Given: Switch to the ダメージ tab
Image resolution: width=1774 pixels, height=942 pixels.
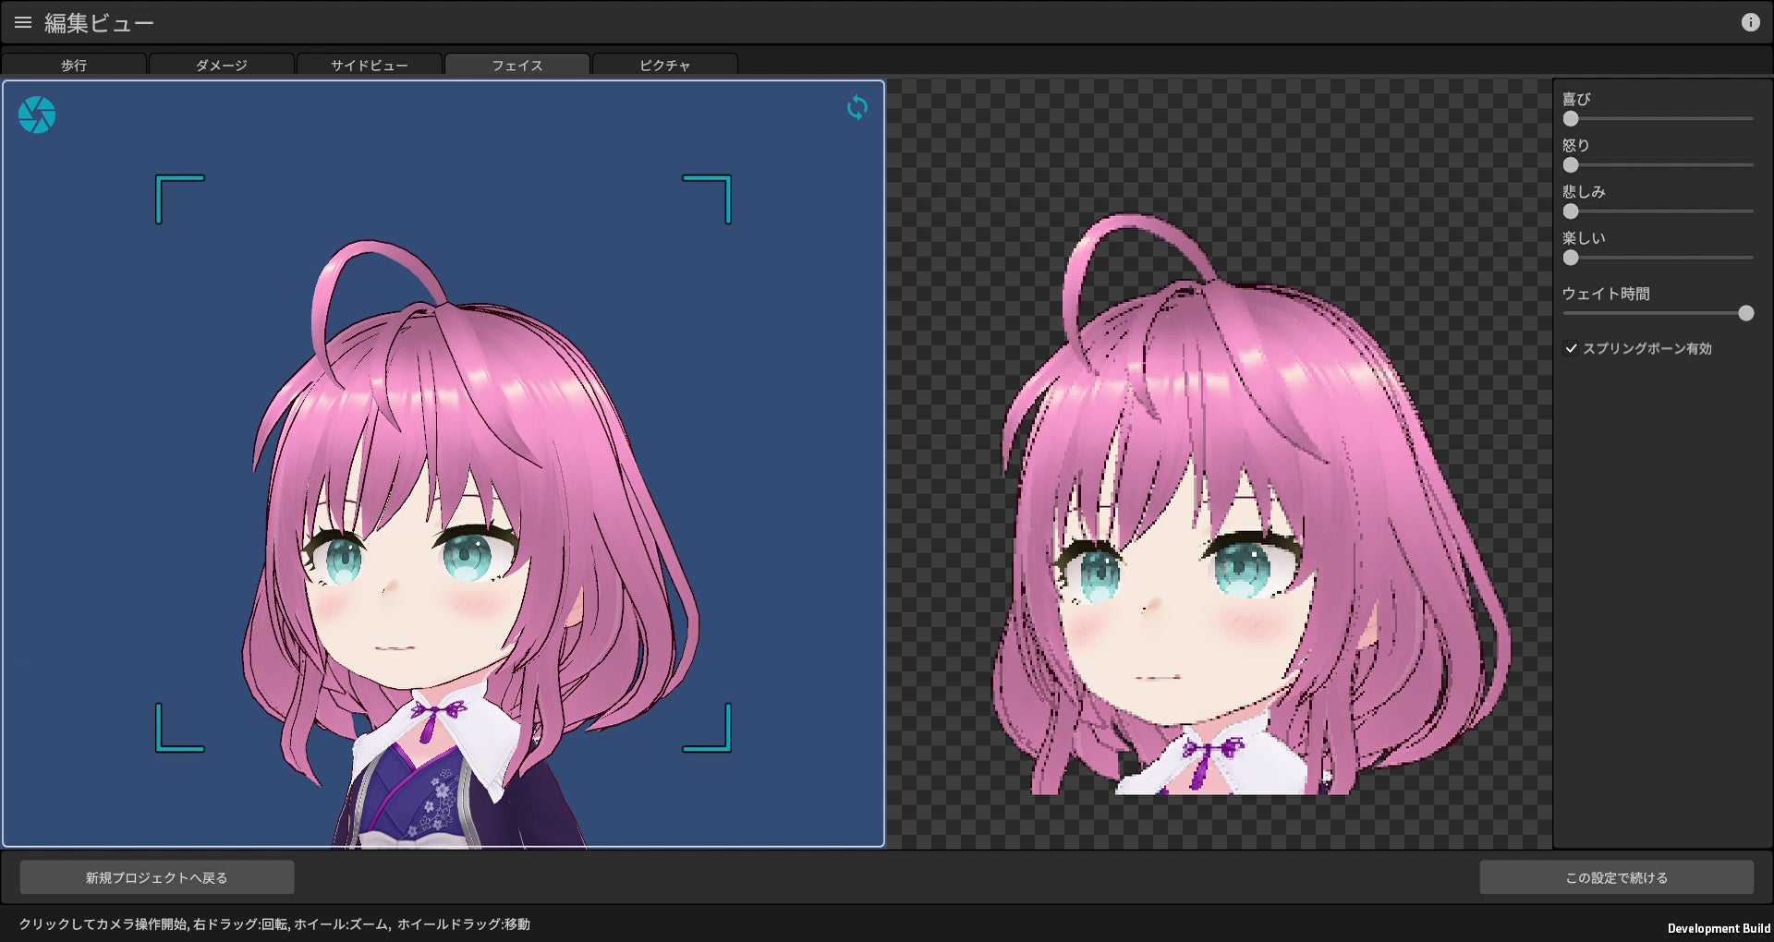Looking at the screenshot, I should click(x=222, y=65).
